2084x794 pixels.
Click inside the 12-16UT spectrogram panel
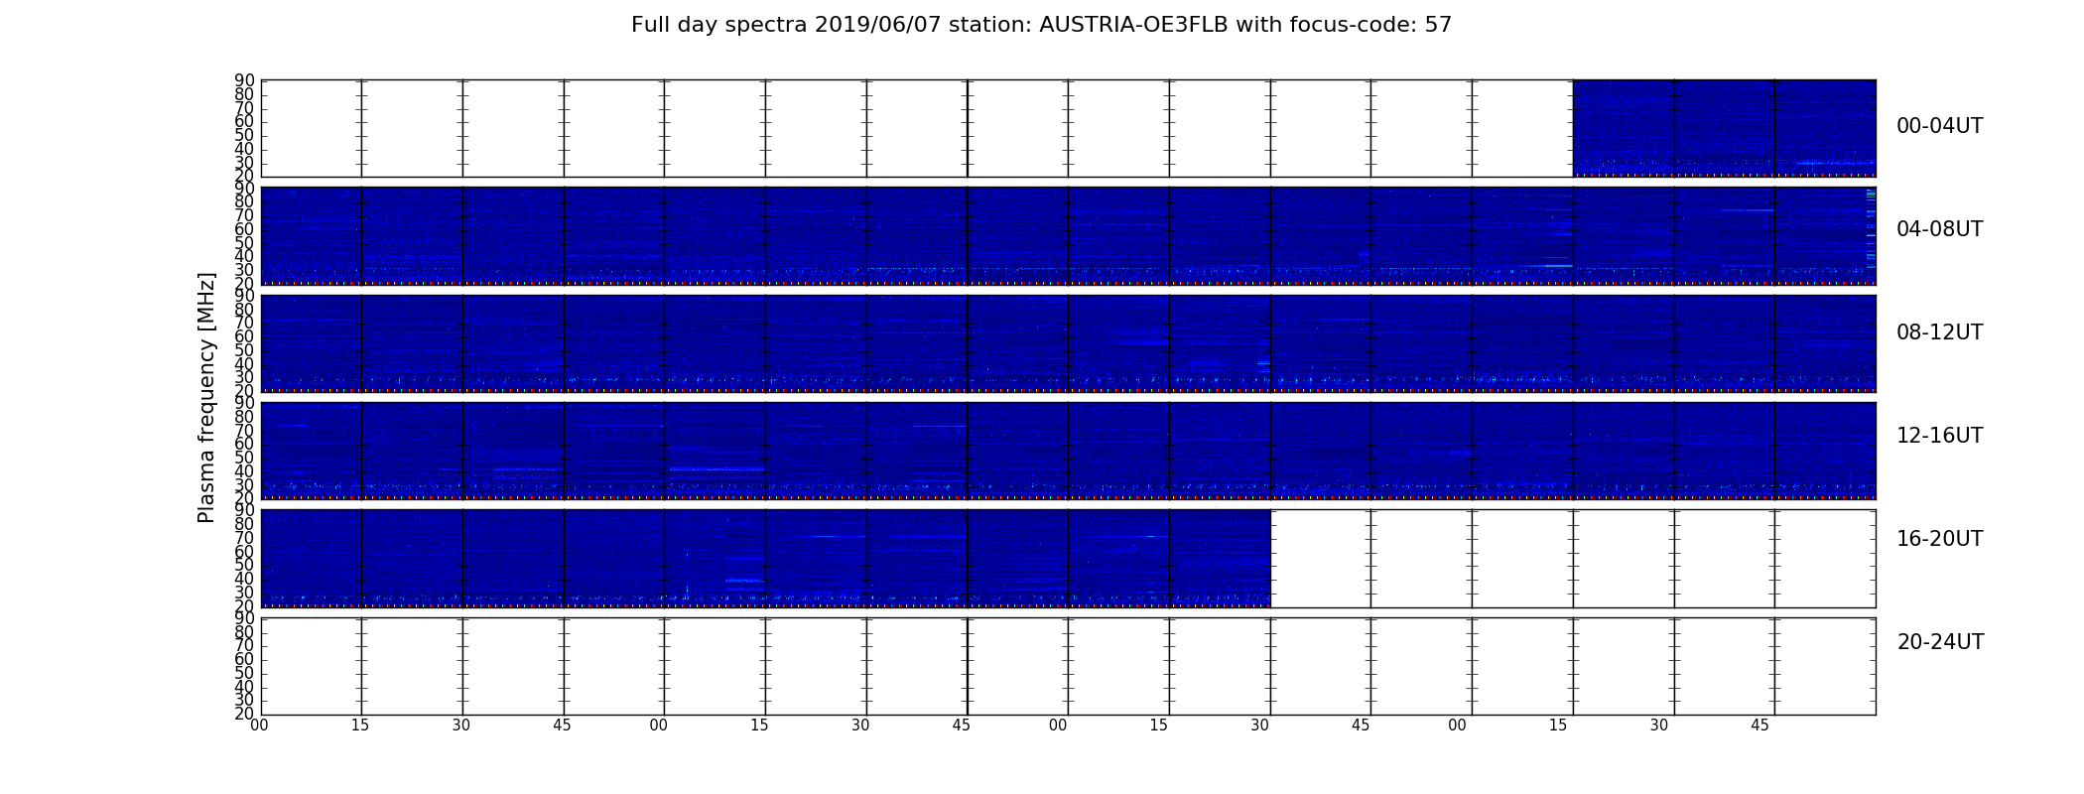pos(1068,451)
